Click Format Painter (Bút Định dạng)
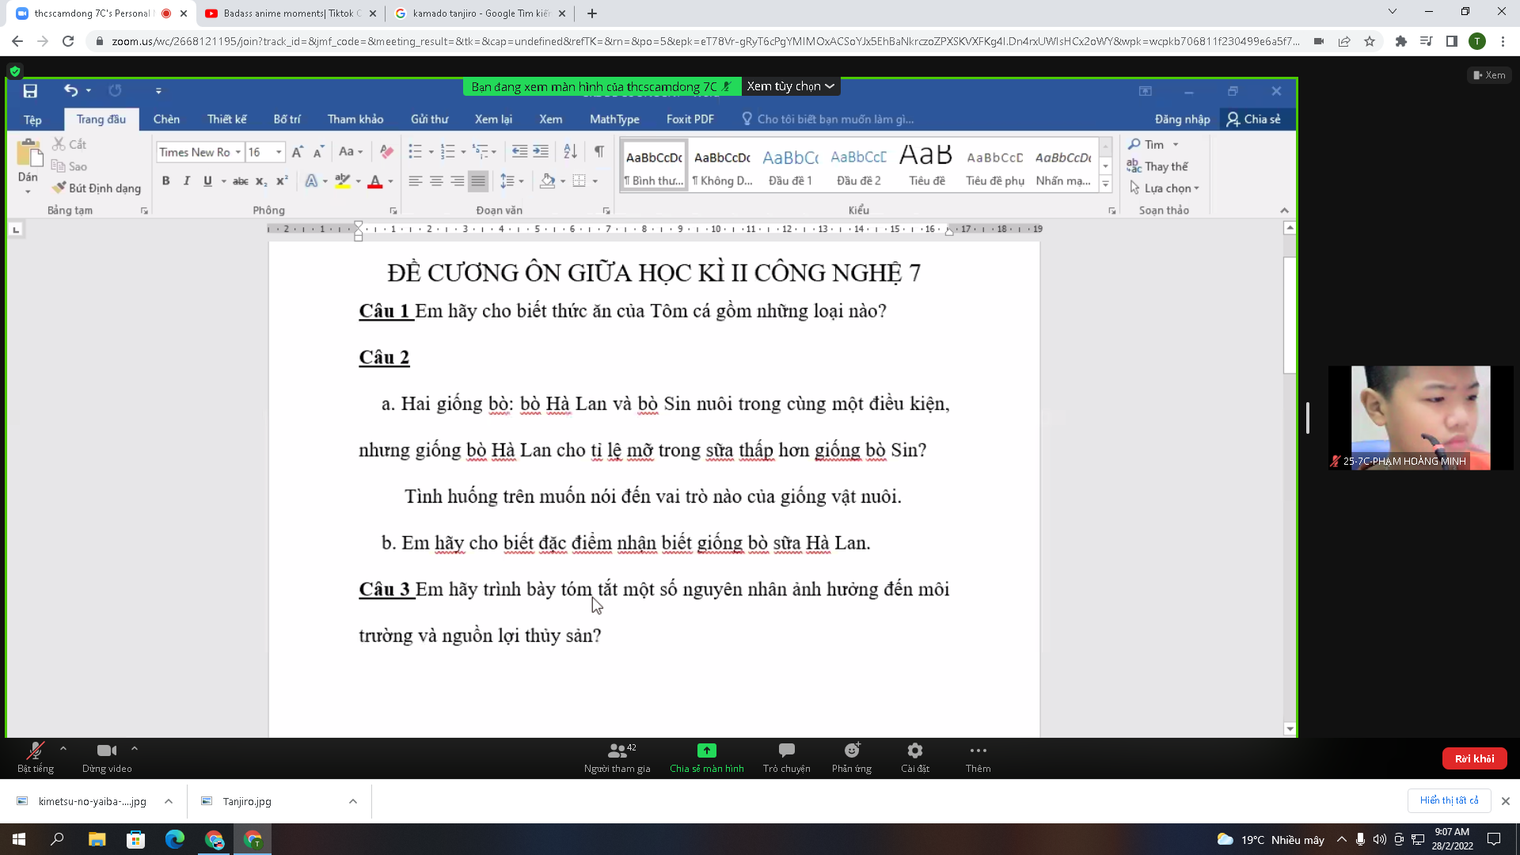Viewport: 1520px width, 855px height. coord(97,188)
